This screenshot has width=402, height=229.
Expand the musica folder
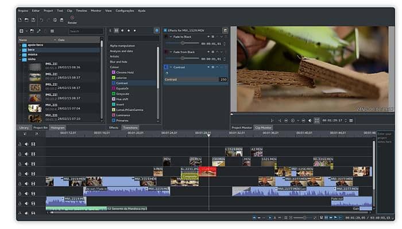[20, 55]
